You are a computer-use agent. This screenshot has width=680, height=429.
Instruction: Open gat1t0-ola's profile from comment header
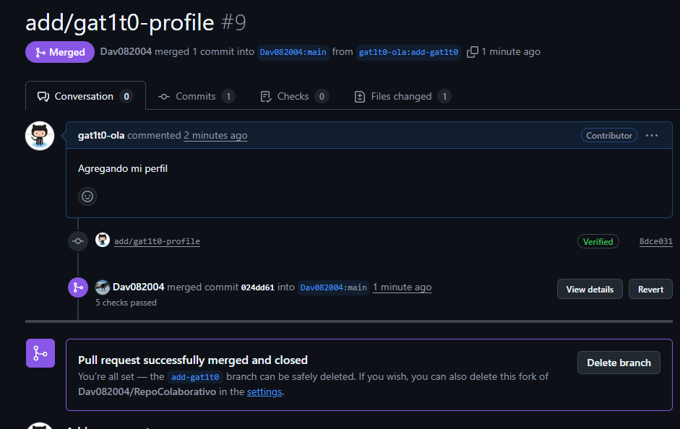(x=101, y=136)
